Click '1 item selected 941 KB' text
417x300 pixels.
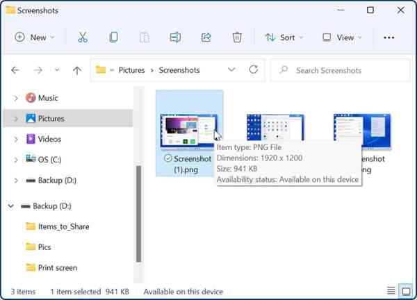pyautogui.click(x=90, y=292)
